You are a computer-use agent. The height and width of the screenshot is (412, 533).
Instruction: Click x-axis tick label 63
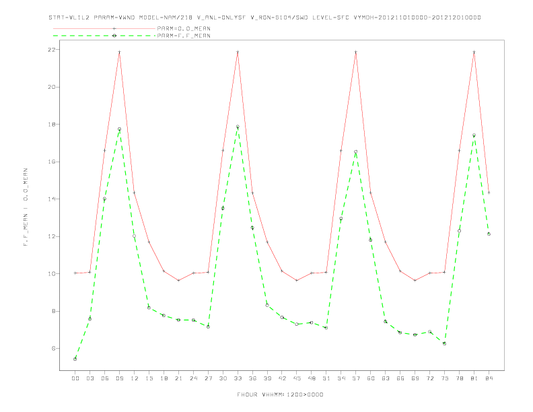386,378
